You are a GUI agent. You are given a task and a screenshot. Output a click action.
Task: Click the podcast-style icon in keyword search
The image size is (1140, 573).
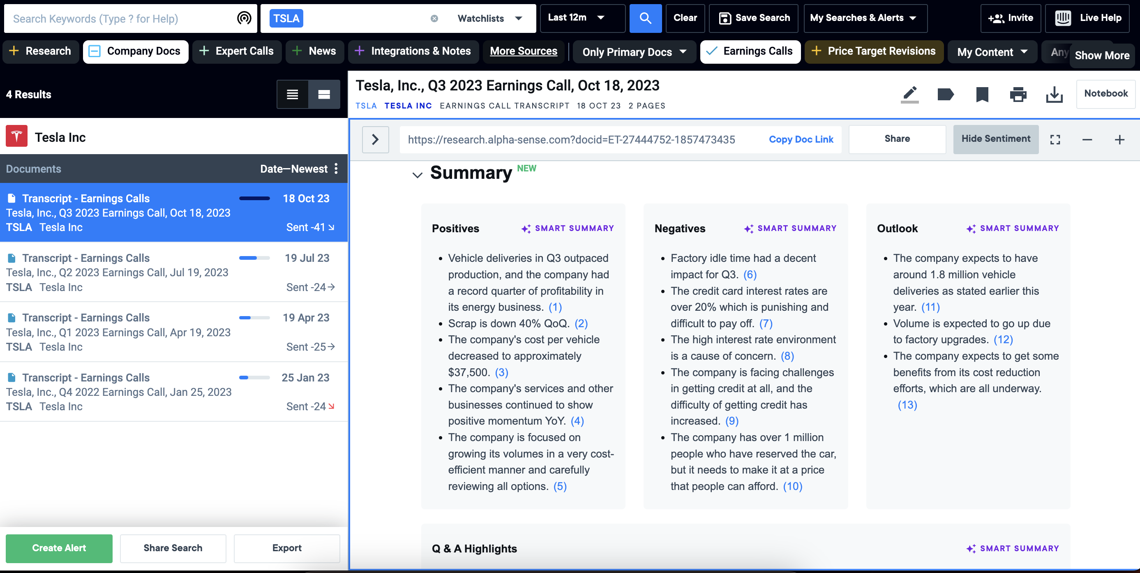pyautogui.click(x=244, y=18)
